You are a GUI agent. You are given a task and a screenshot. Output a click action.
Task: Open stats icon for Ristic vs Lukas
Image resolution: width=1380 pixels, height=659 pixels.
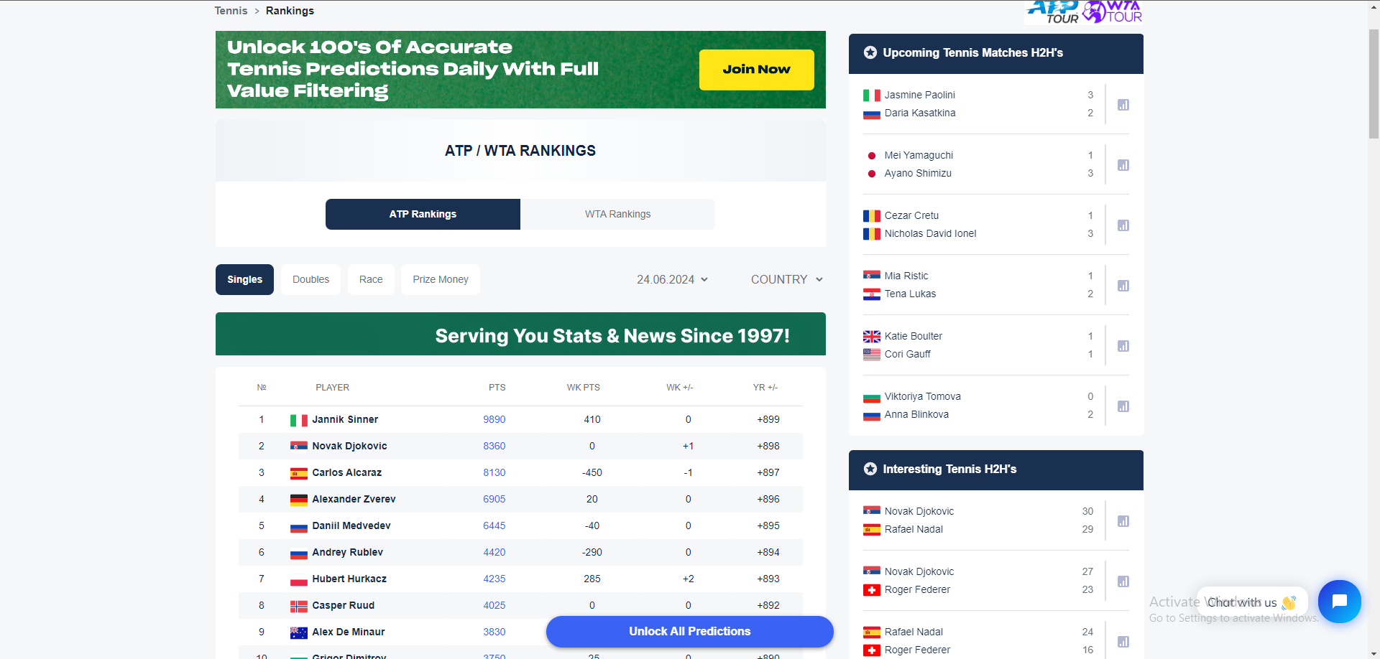tap(1123, 286)
